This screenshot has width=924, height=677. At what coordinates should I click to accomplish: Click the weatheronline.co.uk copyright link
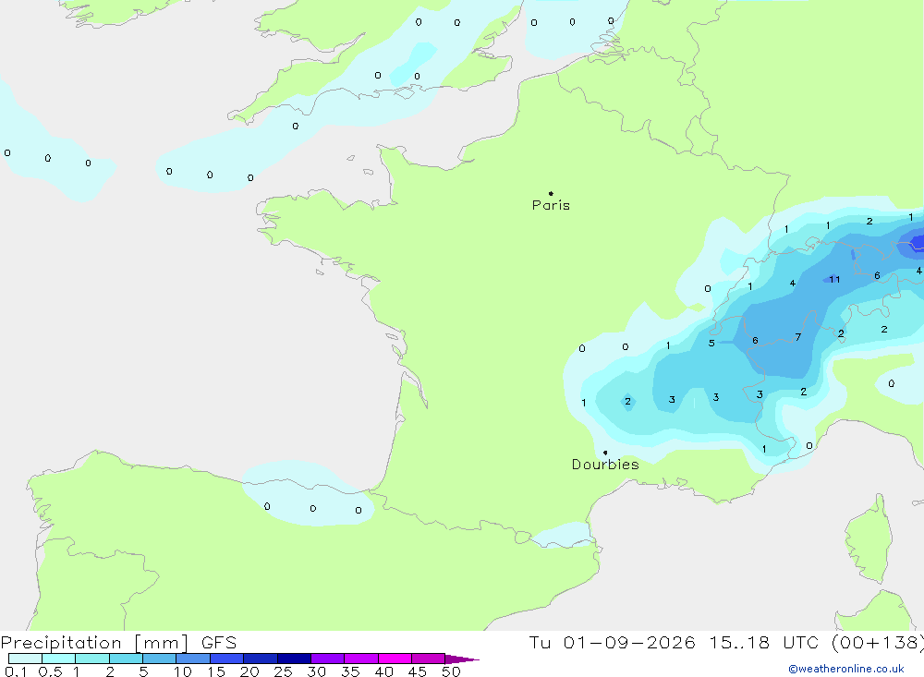(x=846, y=669)
